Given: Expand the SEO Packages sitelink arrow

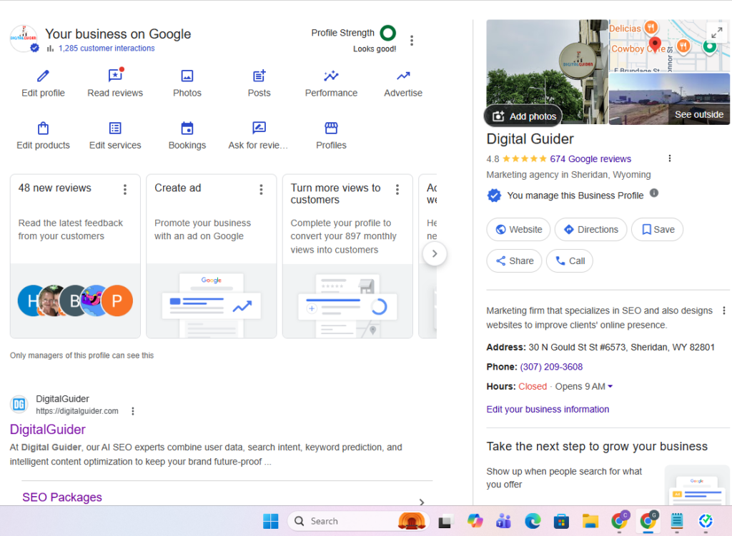Looking at the screenshot, I should coord(422,502).
